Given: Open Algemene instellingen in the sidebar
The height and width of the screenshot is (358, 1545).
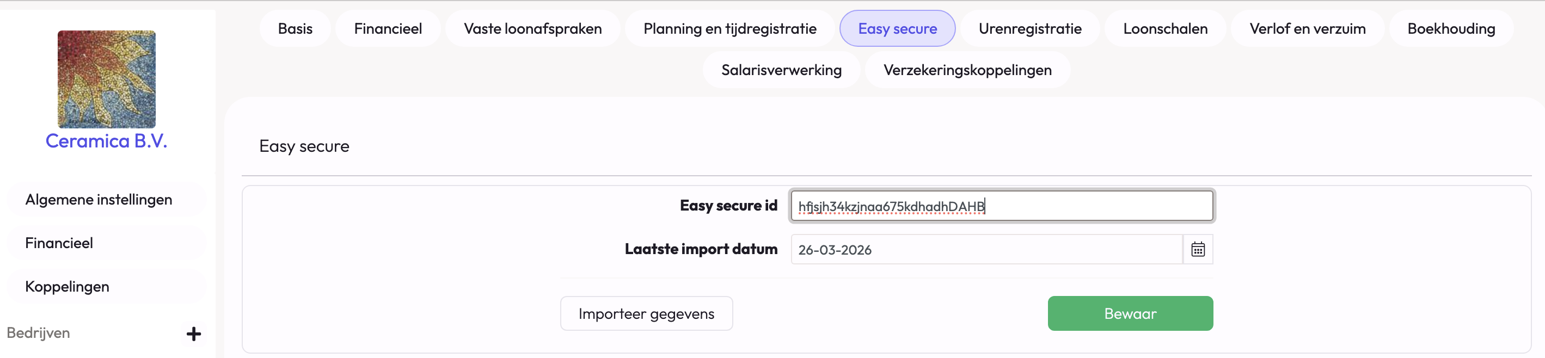Looking at the screenshot, I should (99, 200).
